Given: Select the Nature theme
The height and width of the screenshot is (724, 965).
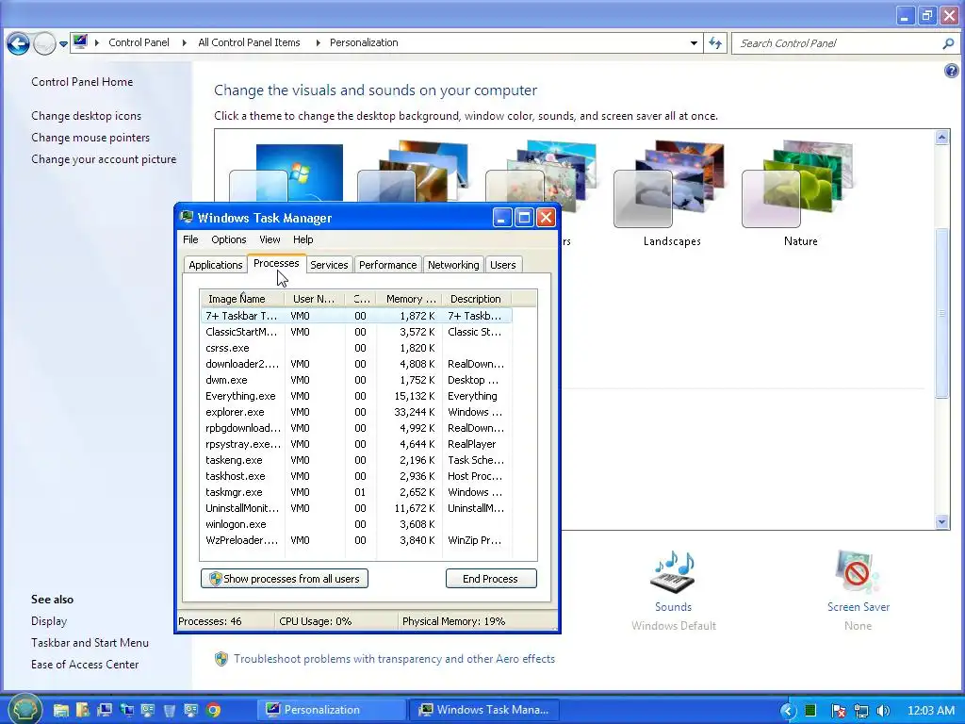Looking at the screenshot, I should 799,192.
